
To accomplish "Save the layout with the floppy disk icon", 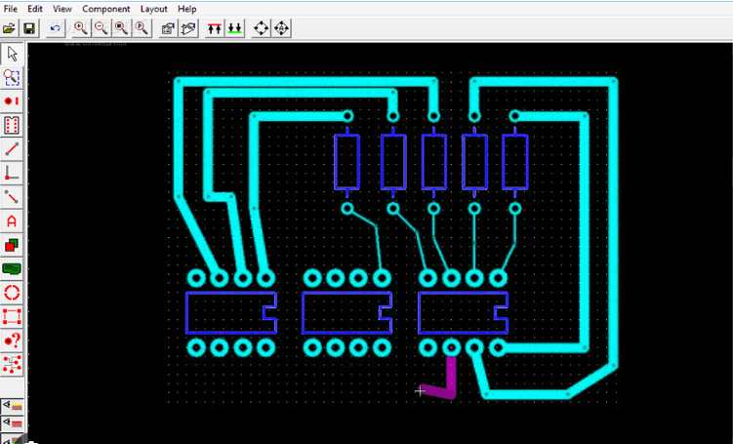I will tap(29, 28).
